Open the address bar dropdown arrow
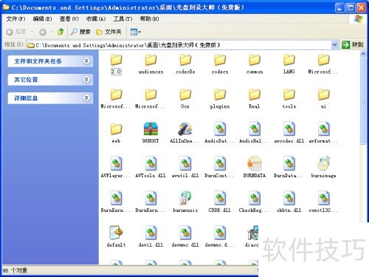Screen dimensions: 369x277 pyautogui.click(x=334, y=45)
